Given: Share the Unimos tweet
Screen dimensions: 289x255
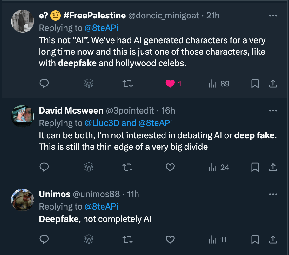Looking at the screenshot, I should [x=273, y=239].
